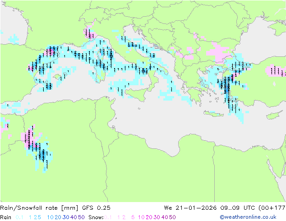Pick the snow legend value 40
This screenshot has width=286, height=221.
coord(165,217)
